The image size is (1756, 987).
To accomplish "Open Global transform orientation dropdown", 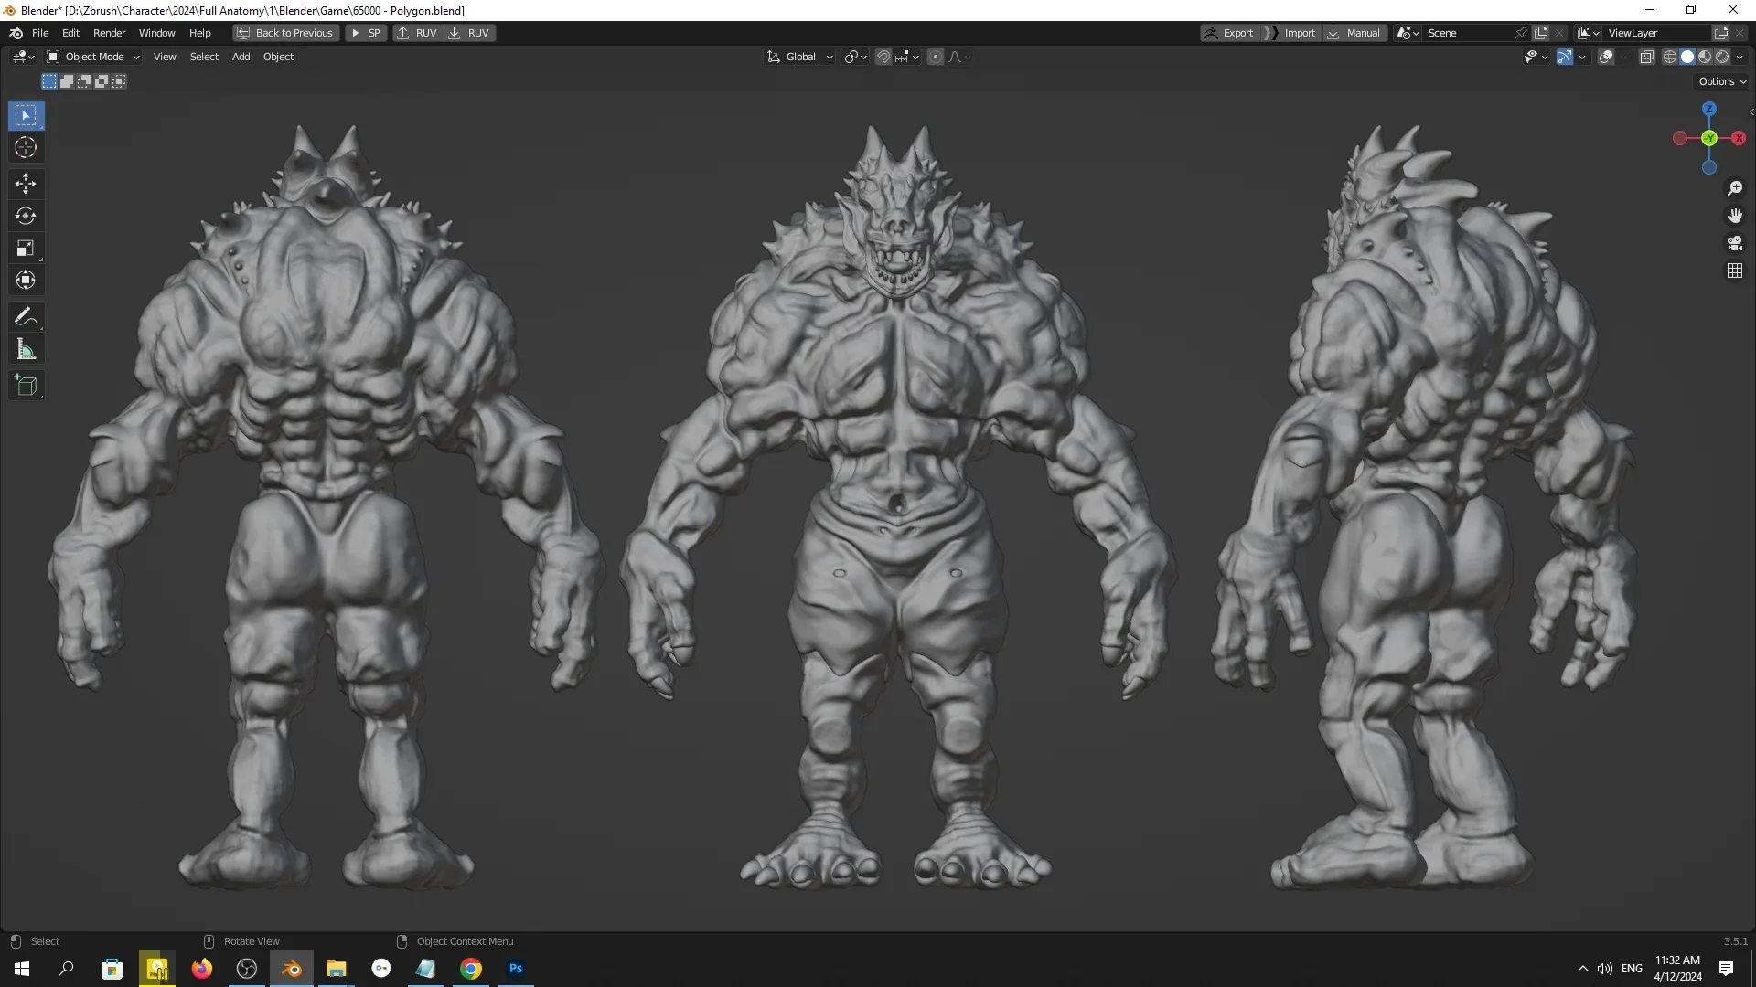I will [x=800, y=57].
